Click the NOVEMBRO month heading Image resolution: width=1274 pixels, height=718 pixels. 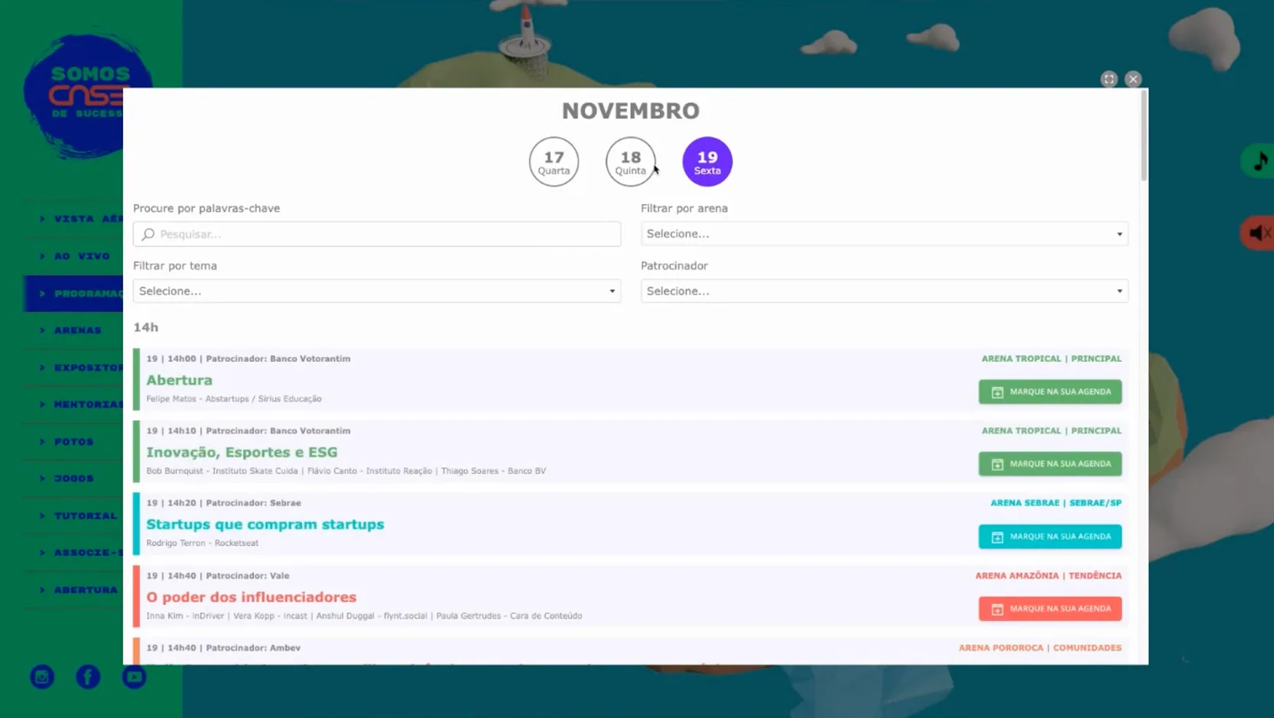[631, 111]
